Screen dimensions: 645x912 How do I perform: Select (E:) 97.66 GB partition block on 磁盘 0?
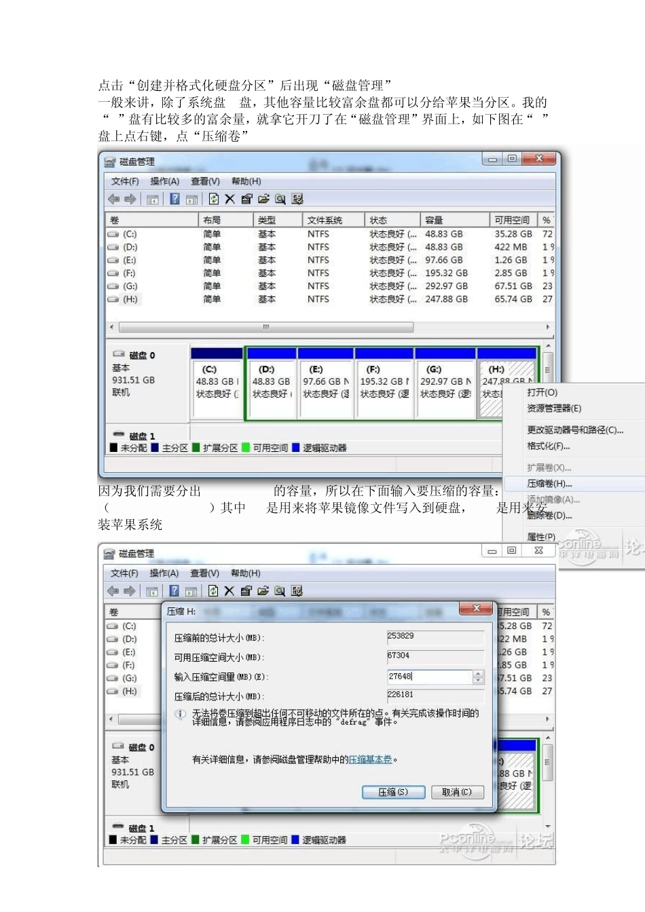(x=326, y=383)
